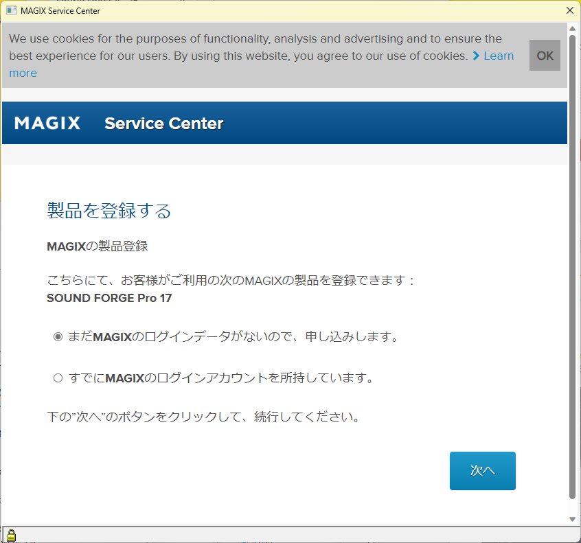Click the 下の"次へ"のボタンをクリックして instruction text

click(203, 417)
